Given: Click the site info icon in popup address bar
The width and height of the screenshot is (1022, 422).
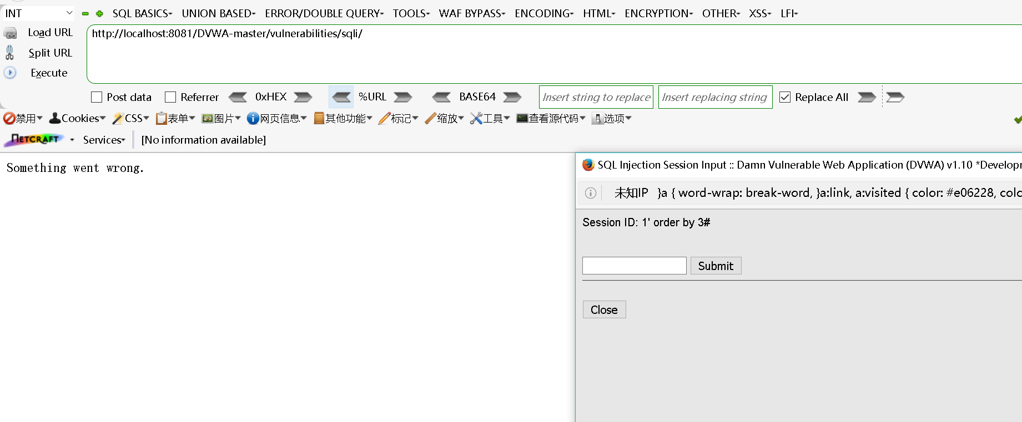Looking at the screenshot, I should click(591, 193).
